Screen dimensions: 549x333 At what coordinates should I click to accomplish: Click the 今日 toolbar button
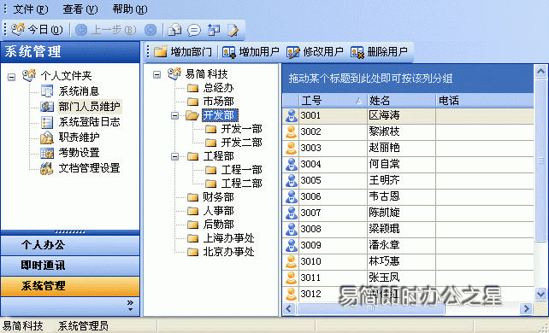[x=37, y=30]
